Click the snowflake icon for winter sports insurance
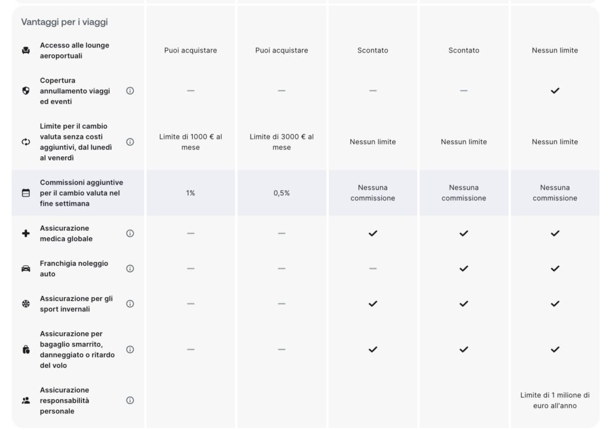 25,303
